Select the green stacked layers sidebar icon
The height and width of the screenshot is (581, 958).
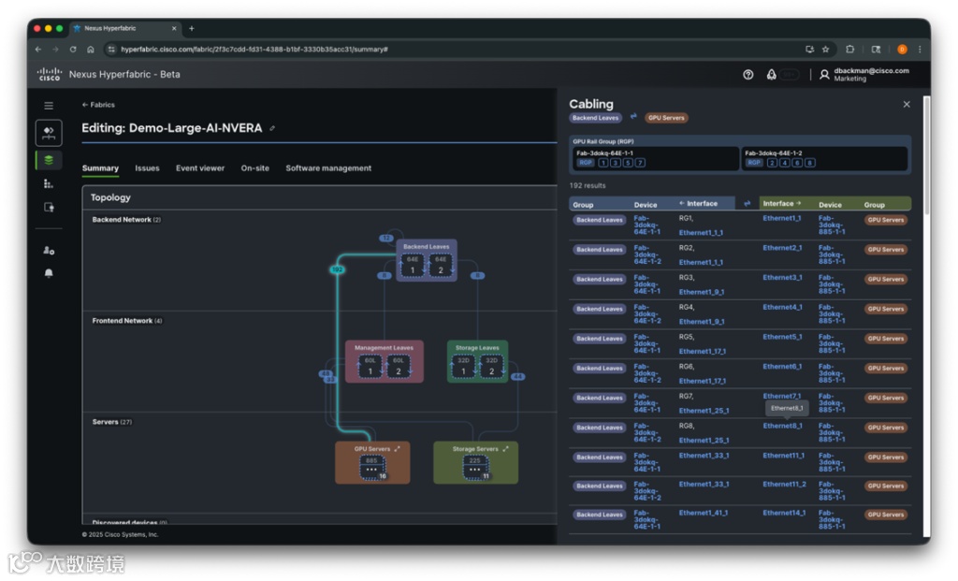click(49, 160)
